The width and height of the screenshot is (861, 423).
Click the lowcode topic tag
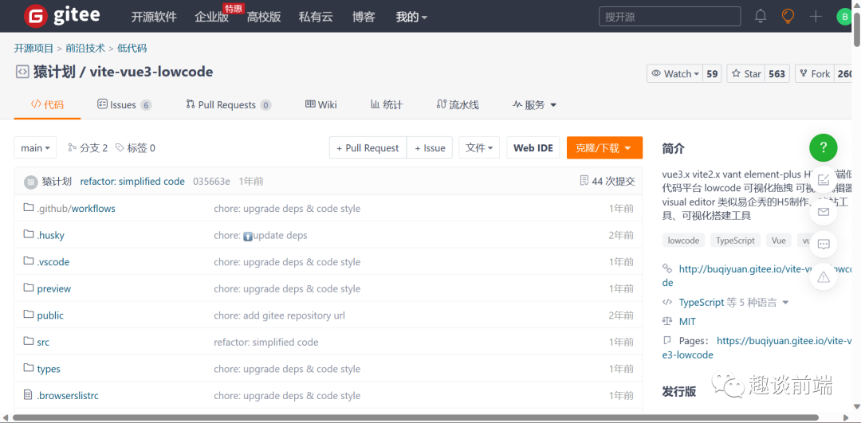coord(684,241)
